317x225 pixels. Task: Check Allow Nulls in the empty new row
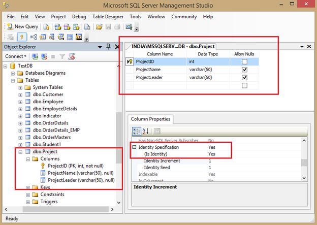pos(244,85)
